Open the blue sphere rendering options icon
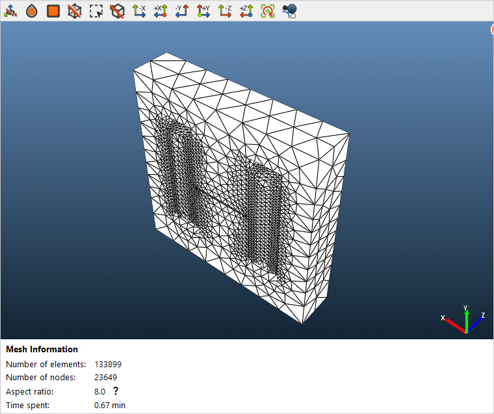Viewport: 494px width, 414px height. click(x=289, y=11)
